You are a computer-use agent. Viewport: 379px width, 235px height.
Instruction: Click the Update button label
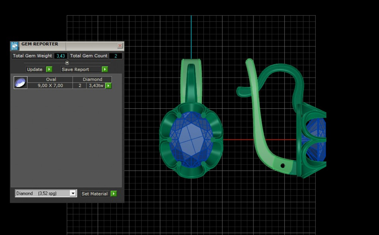35,69
